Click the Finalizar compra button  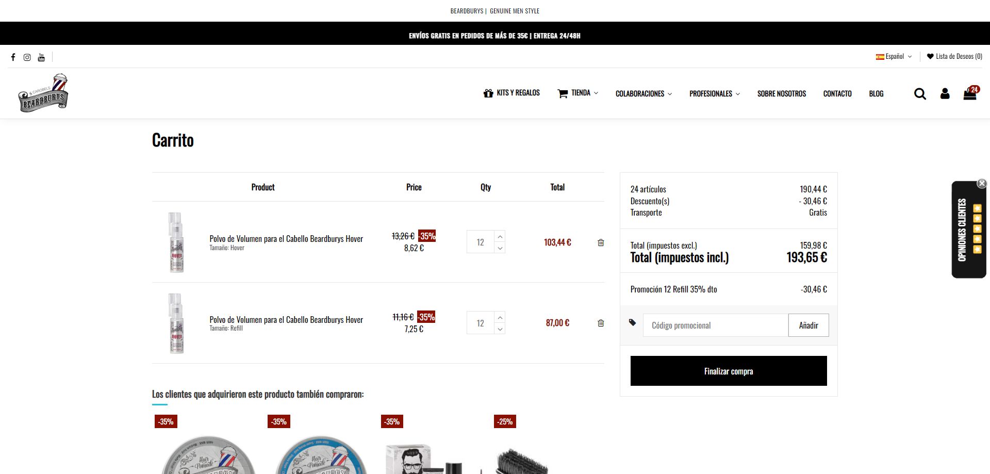pyautogui.click(x=728, y=371)
